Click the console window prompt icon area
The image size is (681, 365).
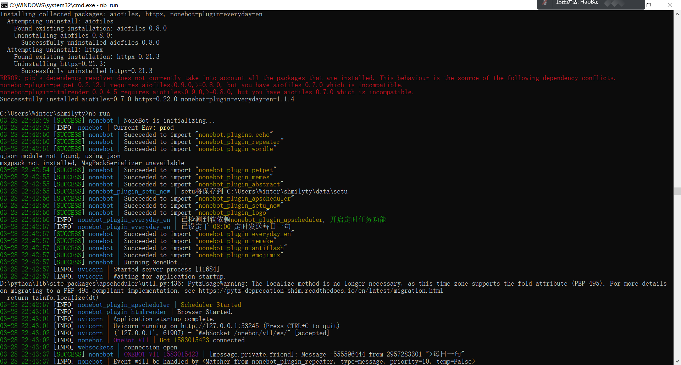4,5
